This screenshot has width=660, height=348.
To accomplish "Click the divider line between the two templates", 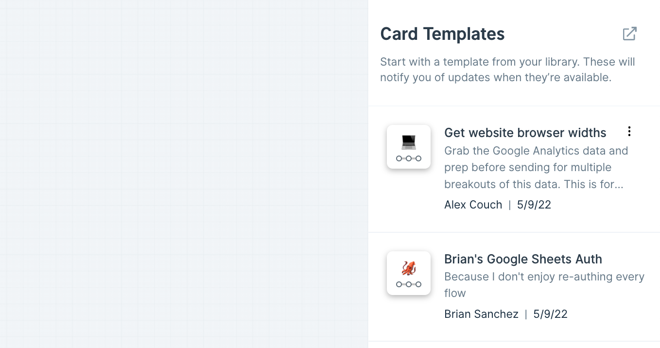I will tap(514, 232).
